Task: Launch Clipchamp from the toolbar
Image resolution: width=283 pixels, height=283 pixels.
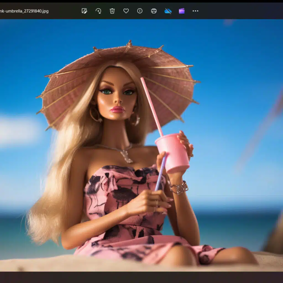Action: [x=181, y=11]
